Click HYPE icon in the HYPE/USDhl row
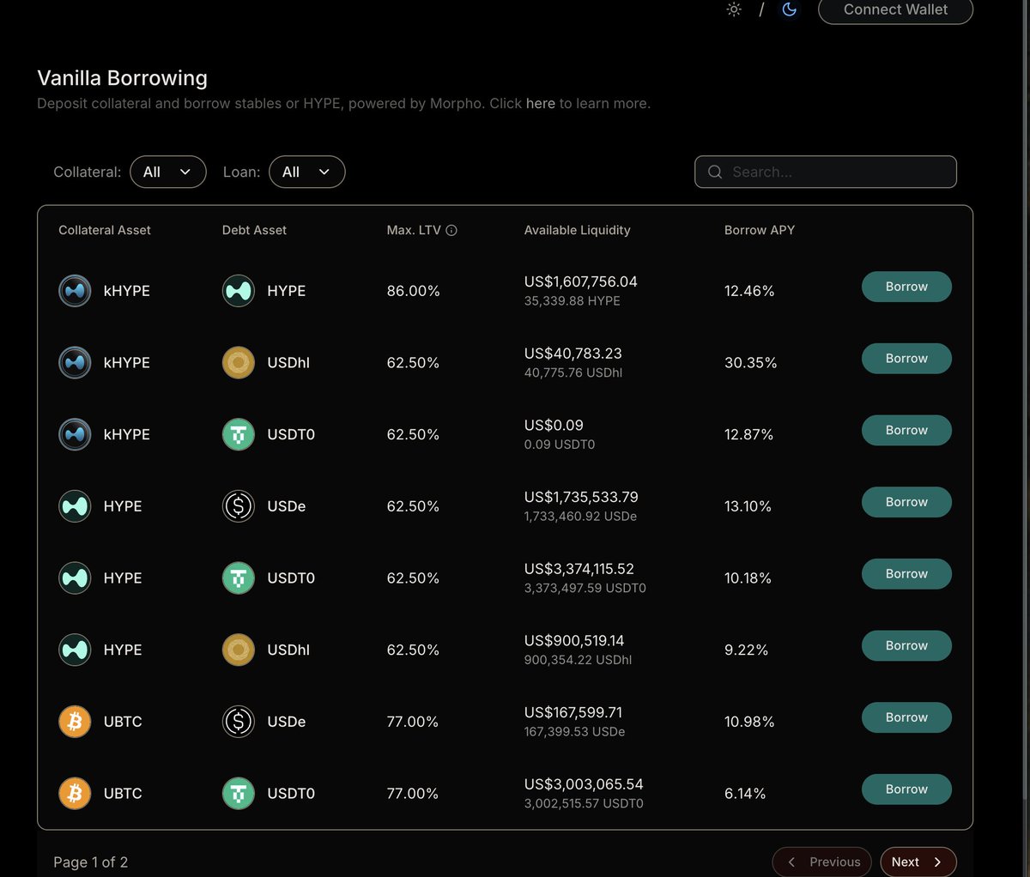This screenshot has width=1030, height=877. pos(75,650)
